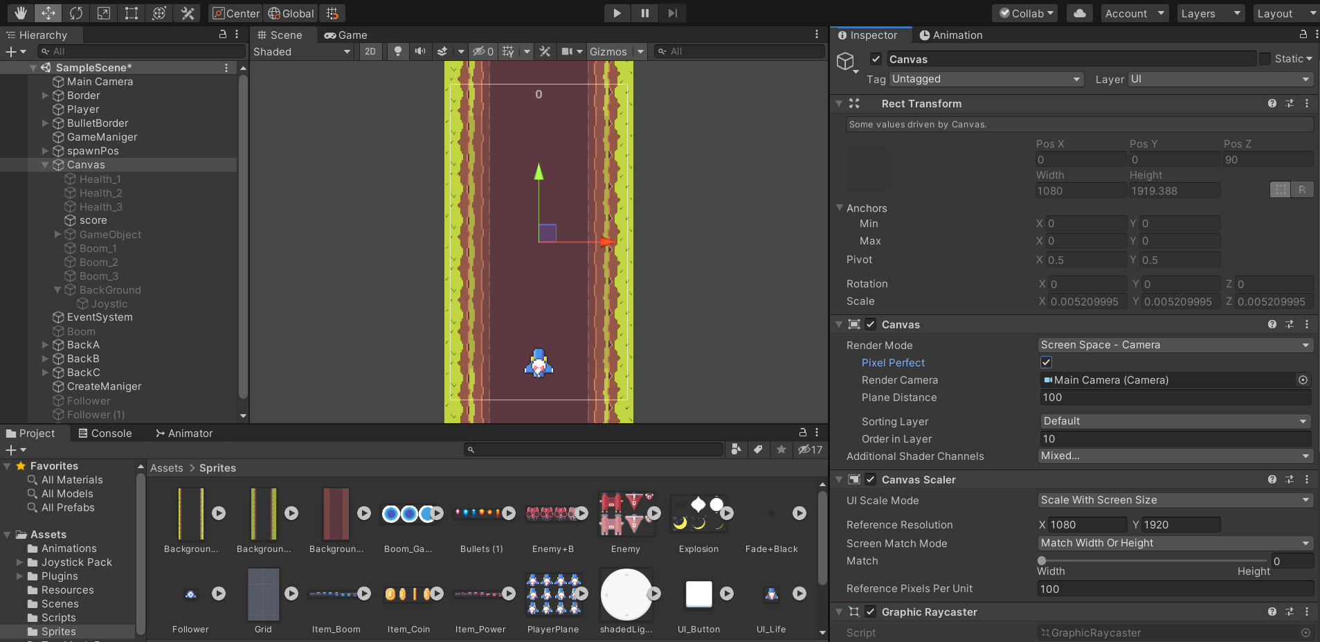Disable Graphic Raycaster component
This screenshot has width=1320, height=642.
(x=871, y=612)
